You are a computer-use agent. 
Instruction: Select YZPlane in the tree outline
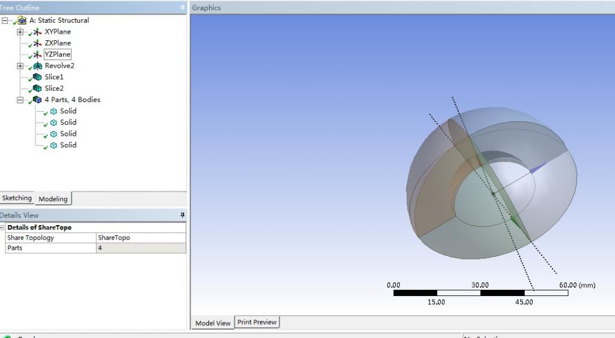pyautogui.click(x=58, y=55)
